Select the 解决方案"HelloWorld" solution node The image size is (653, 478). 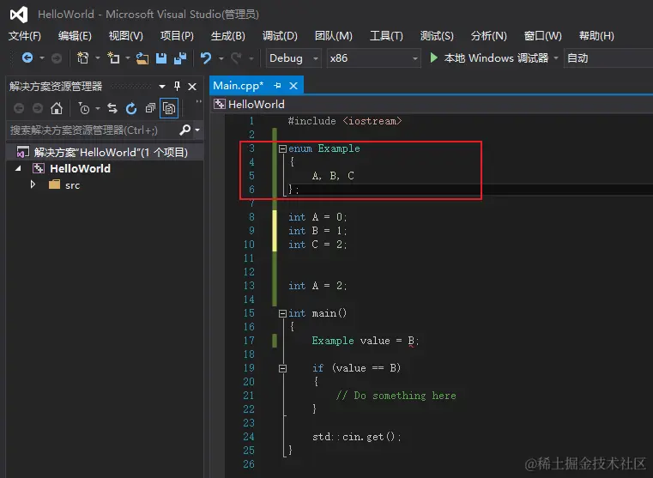point(105,153)
